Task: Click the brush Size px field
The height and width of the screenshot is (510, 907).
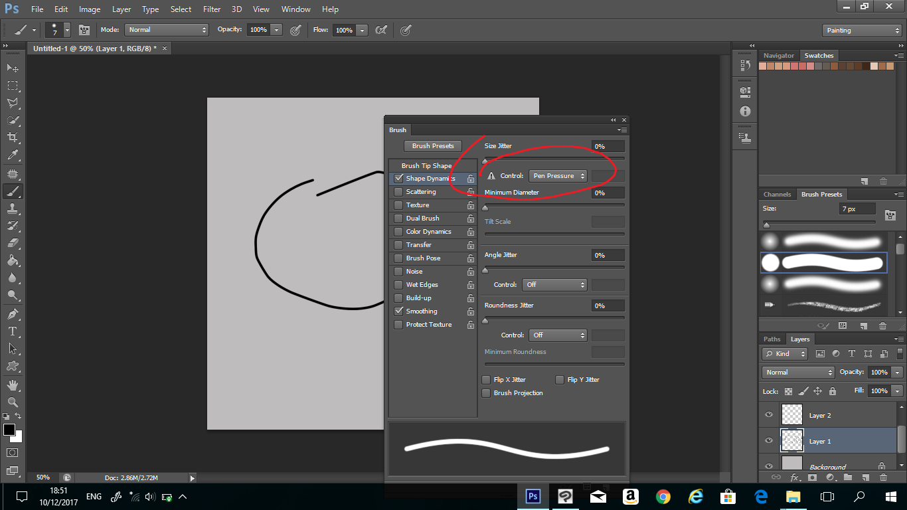Action: point(857,209)
